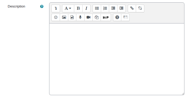187x98 pixels.
Task: Toggle italic formatting
Action: click(86, 9)
